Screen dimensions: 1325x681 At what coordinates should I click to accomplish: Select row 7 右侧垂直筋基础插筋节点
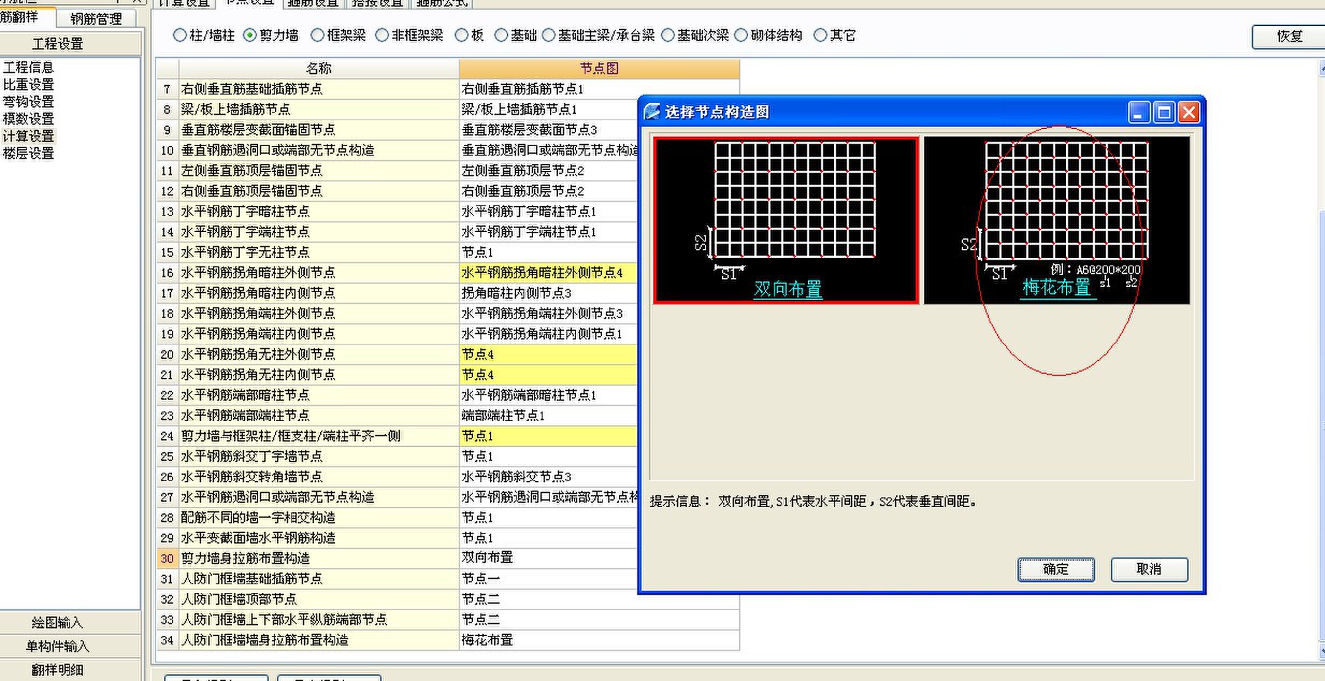pos(319,89)
